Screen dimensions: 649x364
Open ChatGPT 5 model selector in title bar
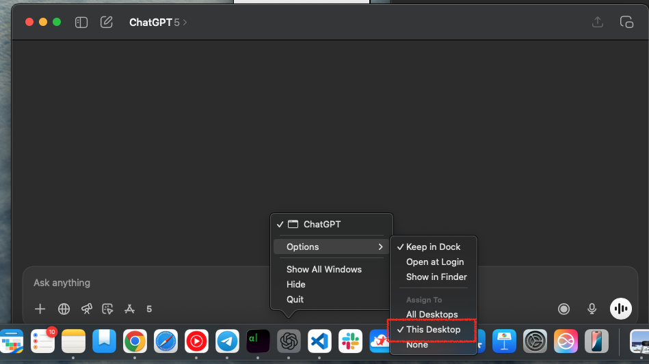[x=158, y=23]
